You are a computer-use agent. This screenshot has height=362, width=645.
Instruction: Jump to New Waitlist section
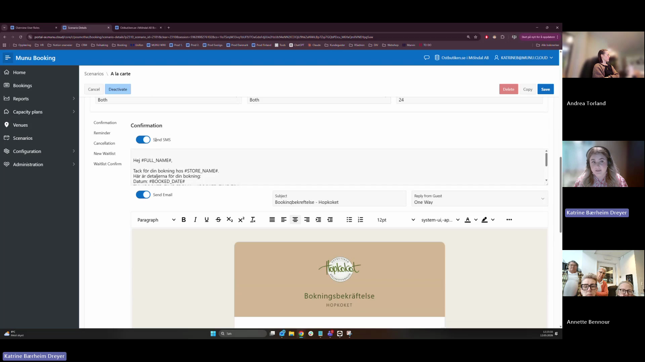point(104,154)
